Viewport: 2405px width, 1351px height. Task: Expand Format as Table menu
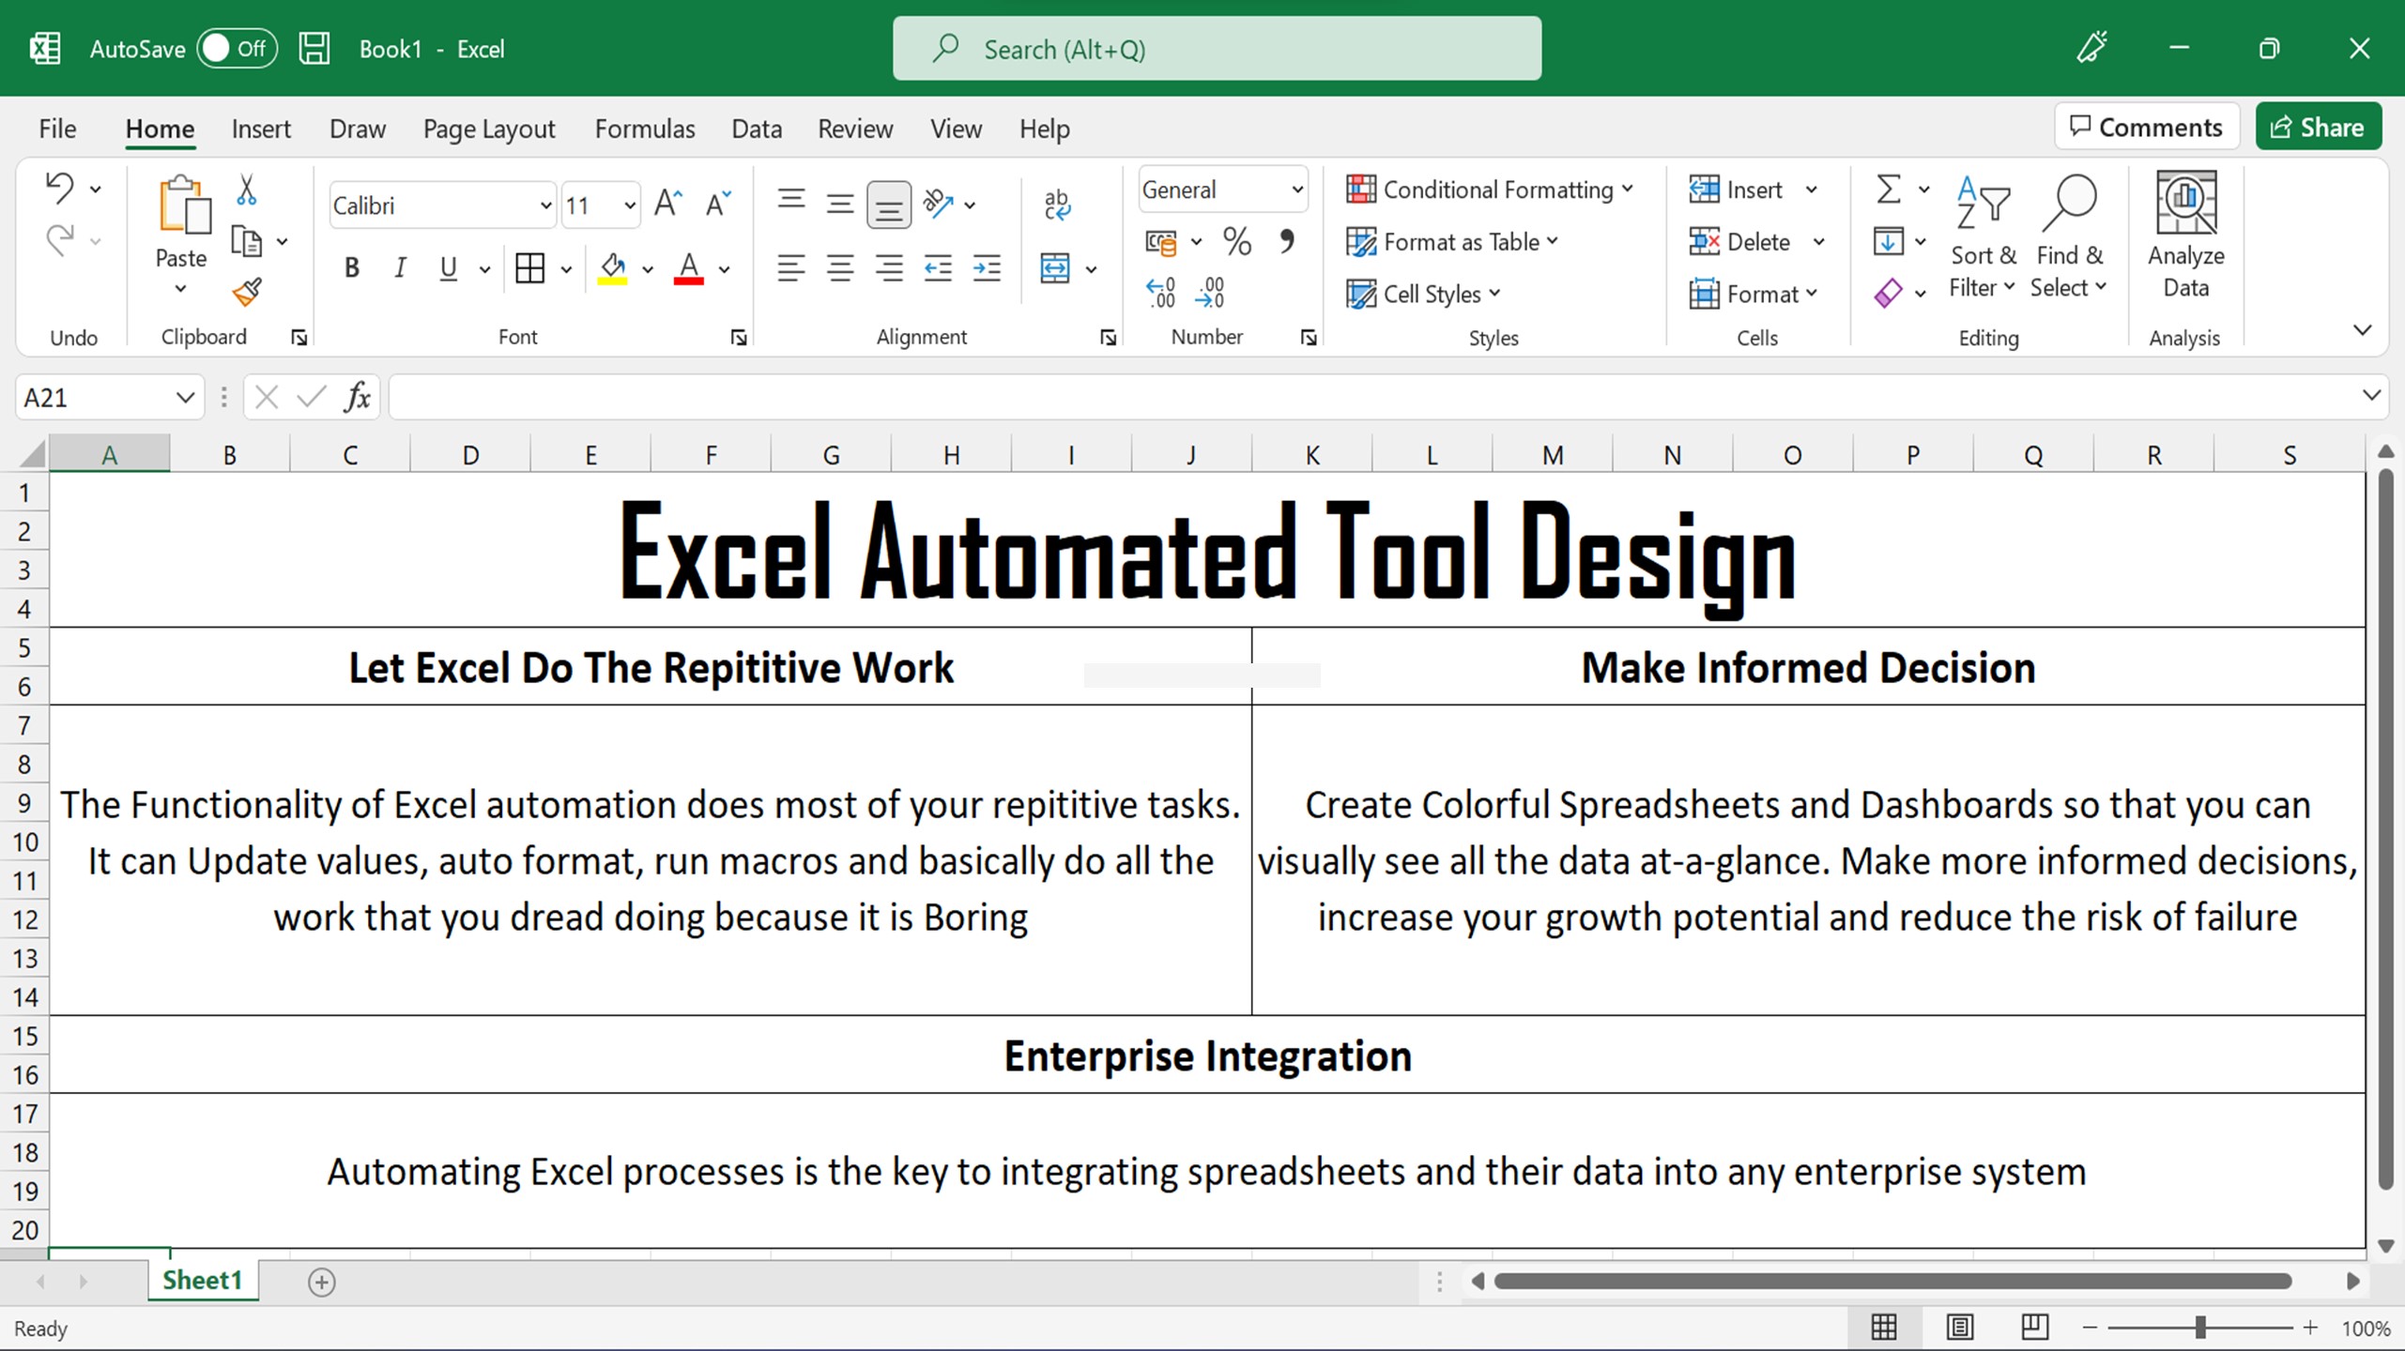(x=1452, y=242)
